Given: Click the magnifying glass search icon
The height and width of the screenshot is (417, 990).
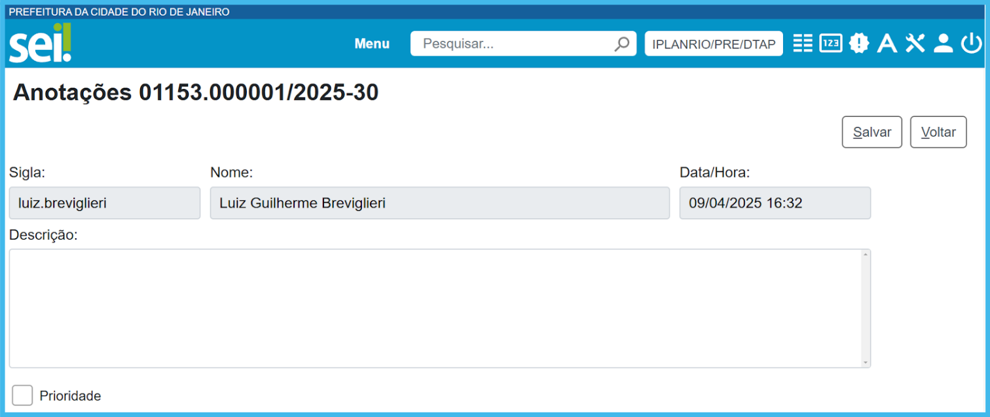Looking at the screenshot, I should coord(621,44).
